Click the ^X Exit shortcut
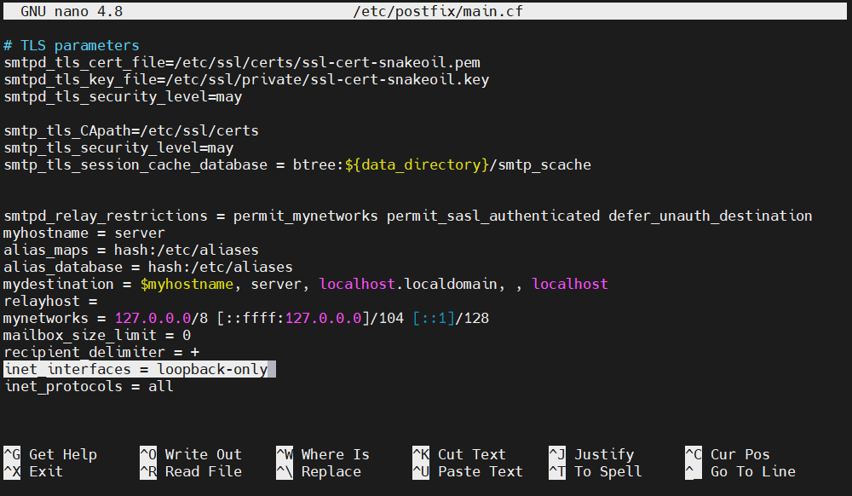 point(33,471)
